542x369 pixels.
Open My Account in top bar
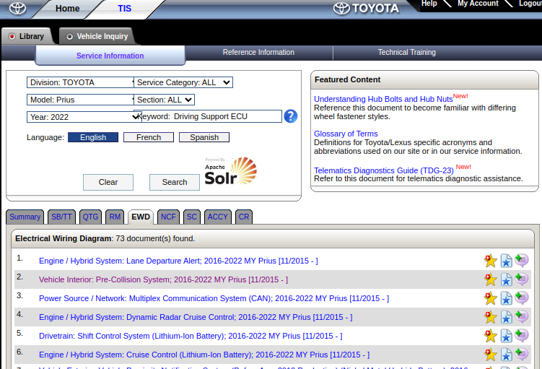pos(478,4)
